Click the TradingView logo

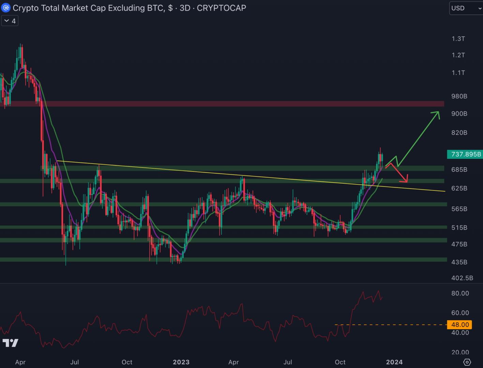10,343
